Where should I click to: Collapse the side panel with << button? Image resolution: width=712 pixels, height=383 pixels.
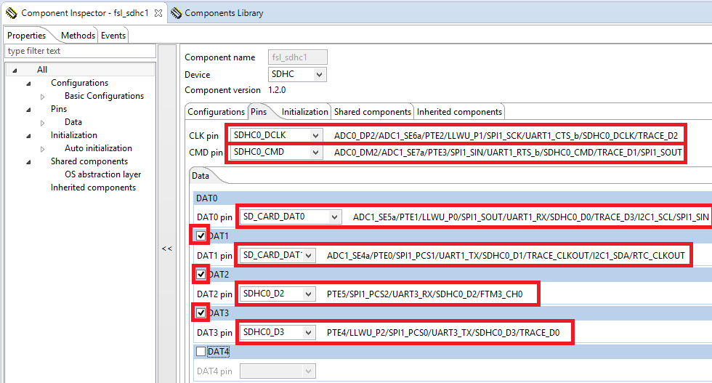pos(166,249)
